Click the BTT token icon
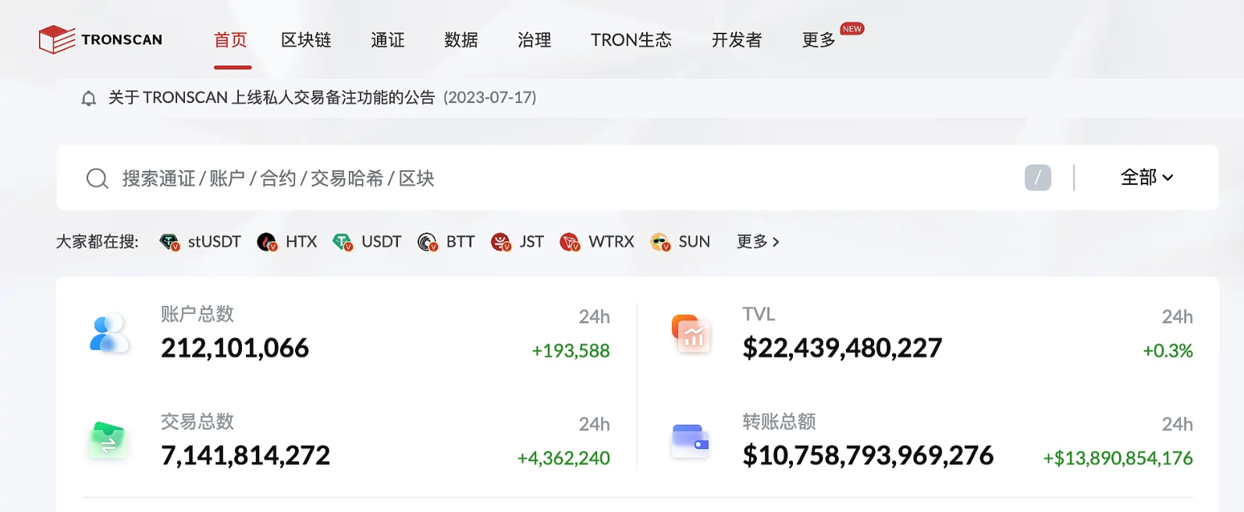 tap(428, 242)
